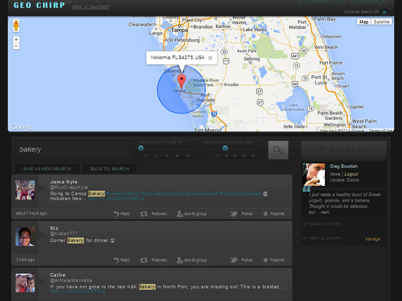Viewport: 402px width, 301px height.
Task: Open link in Callie's tweet
Action: pyautogui.click(x=78, y=291)
